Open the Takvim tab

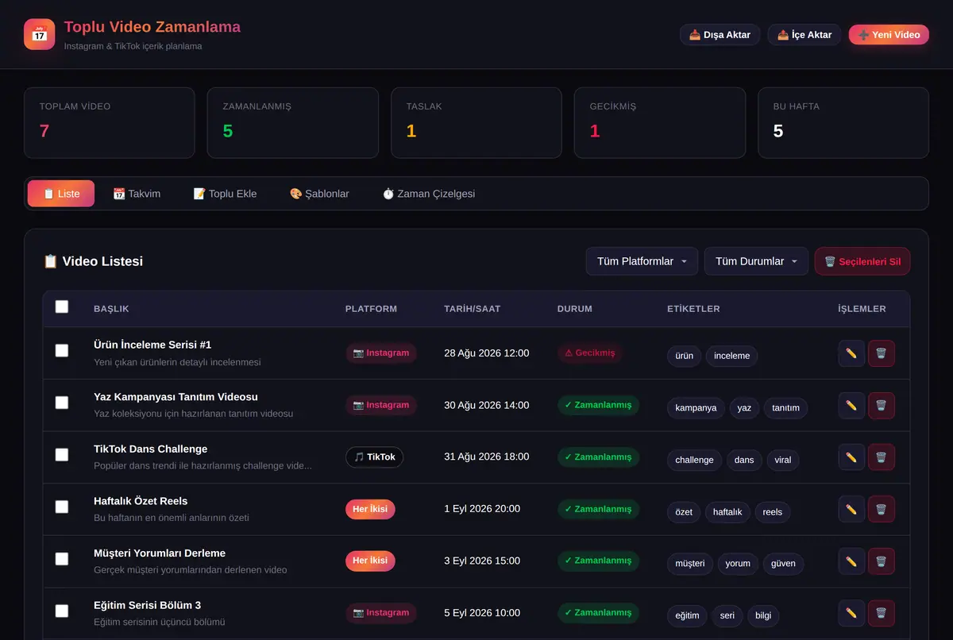pyautogui.click(x=137, y=194)
